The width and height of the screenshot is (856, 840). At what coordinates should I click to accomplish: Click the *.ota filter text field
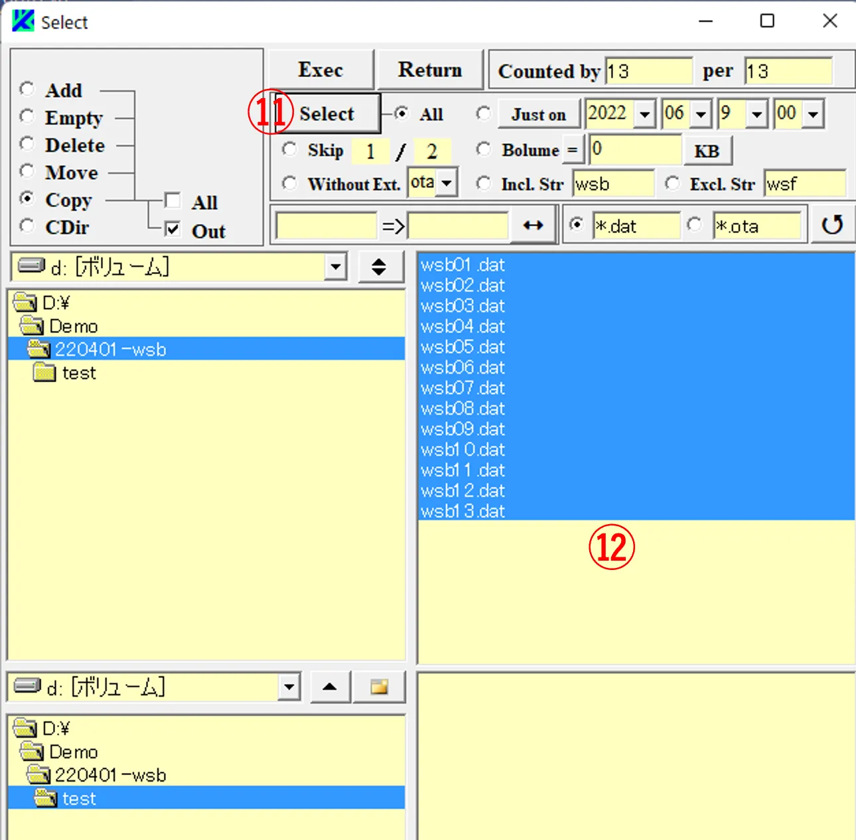tap(757, 226)
